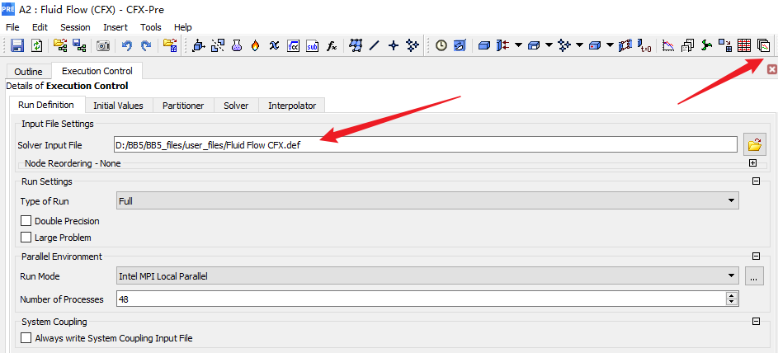This screenshot has height=353, width=778.
Task: Expand the Node Reordering section
Action: (753, 163)
